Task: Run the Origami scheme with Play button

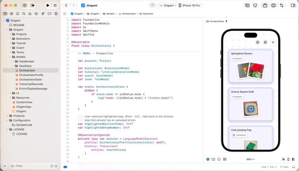Action: point(48,6)
